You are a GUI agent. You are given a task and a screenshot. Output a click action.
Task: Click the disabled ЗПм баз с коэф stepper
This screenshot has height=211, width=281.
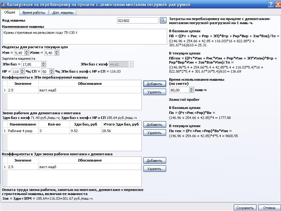(x=131, y=64)
